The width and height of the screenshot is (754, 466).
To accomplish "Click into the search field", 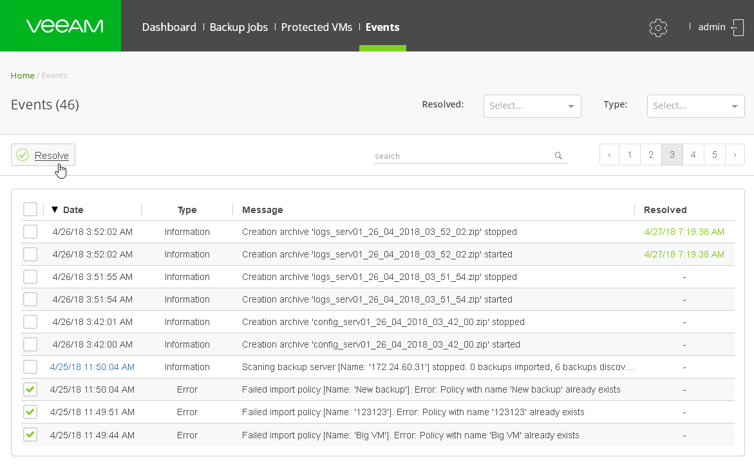I will click(460, 156).
